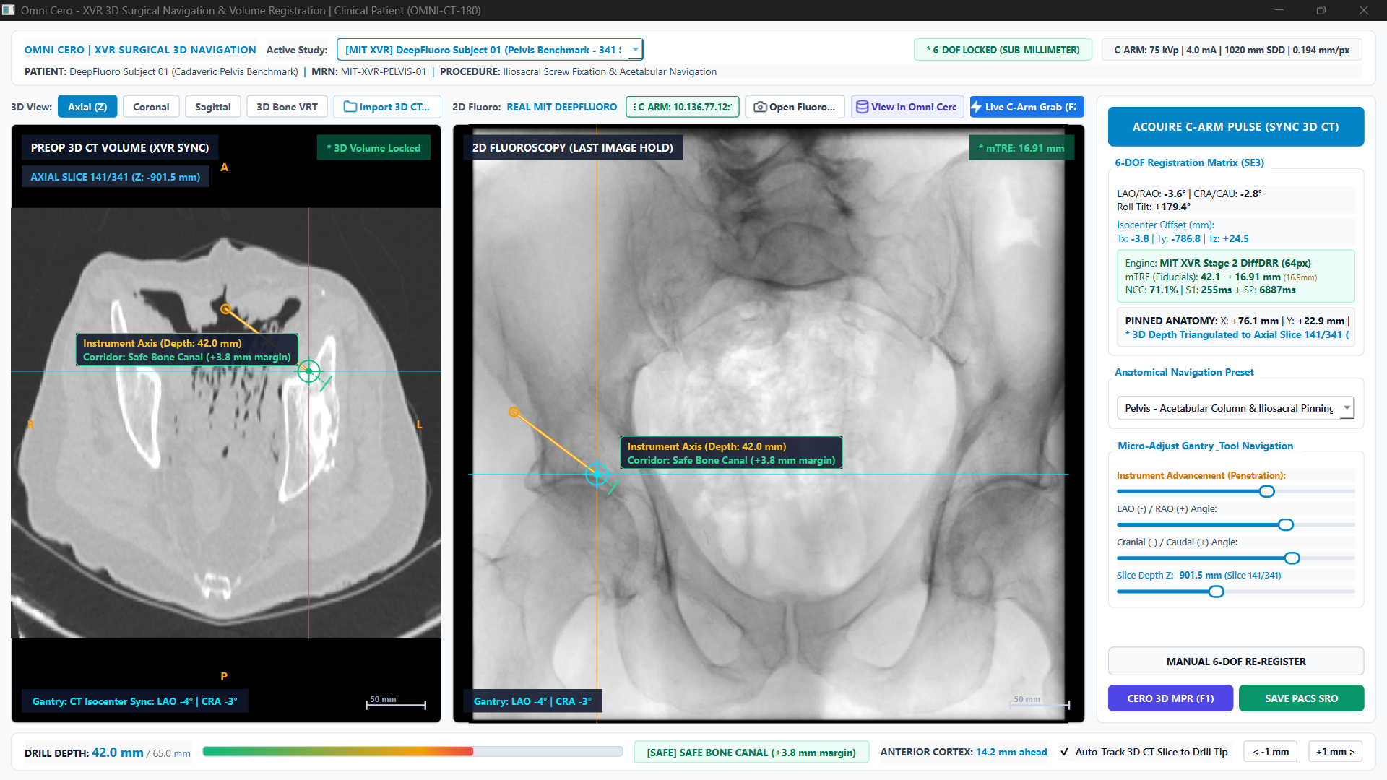Image resolution: width=1387 pixels, height=780 pixels.
Task: Switch to Axial (Z) view
Action: (x=87, y=107)
